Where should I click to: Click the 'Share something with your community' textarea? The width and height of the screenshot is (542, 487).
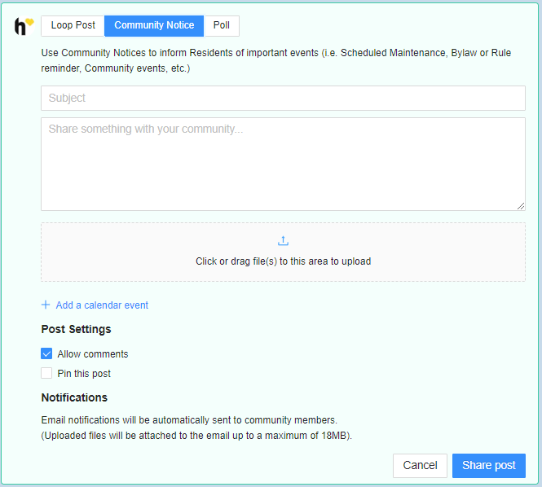click(x=283, y=164)
